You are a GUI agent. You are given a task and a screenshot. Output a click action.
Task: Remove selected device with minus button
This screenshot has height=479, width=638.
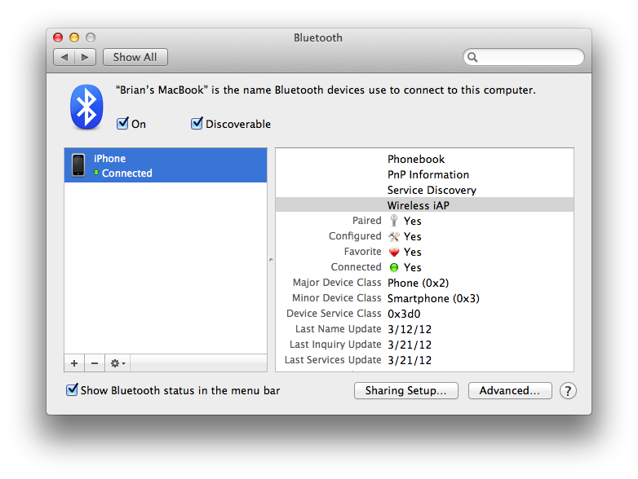click(x=94, y=363)
